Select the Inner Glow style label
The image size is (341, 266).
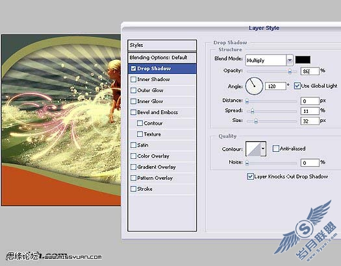pyautogui.click(x=150, y=101)
